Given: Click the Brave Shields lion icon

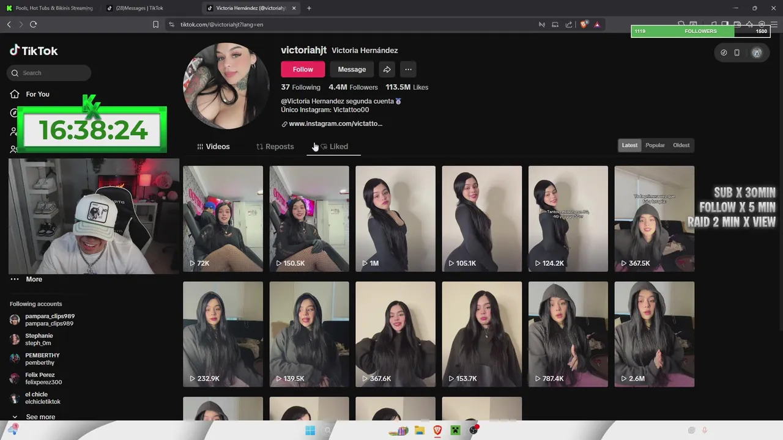Looking at the screenshot, I should tap(584, 24).
